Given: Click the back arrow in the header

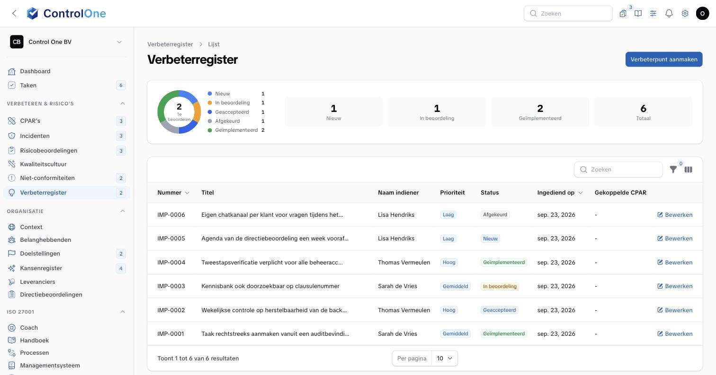Looking at the screenshot, I should pyautogui.click(x=14, y=13).
